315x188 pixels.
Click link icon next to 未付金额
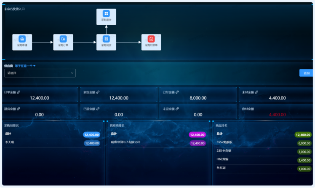256,92
